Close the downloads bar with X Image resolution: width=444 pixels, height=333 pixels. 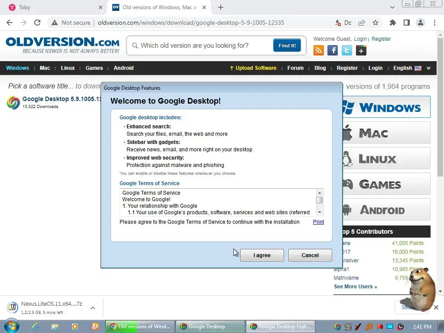pos(436,307)
